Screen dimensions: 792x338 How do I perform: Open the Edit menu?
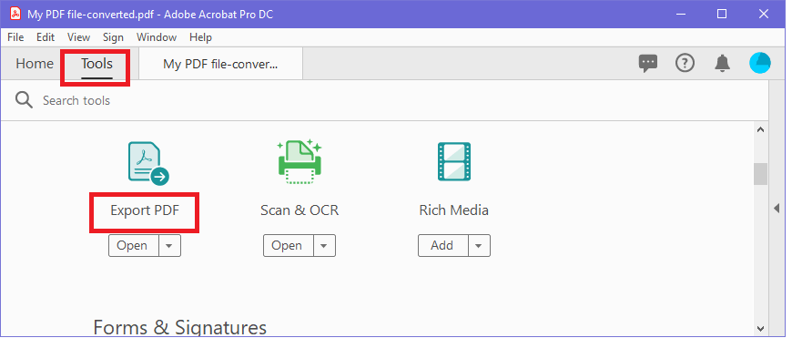pyautogui.click(x=46, y=37)
